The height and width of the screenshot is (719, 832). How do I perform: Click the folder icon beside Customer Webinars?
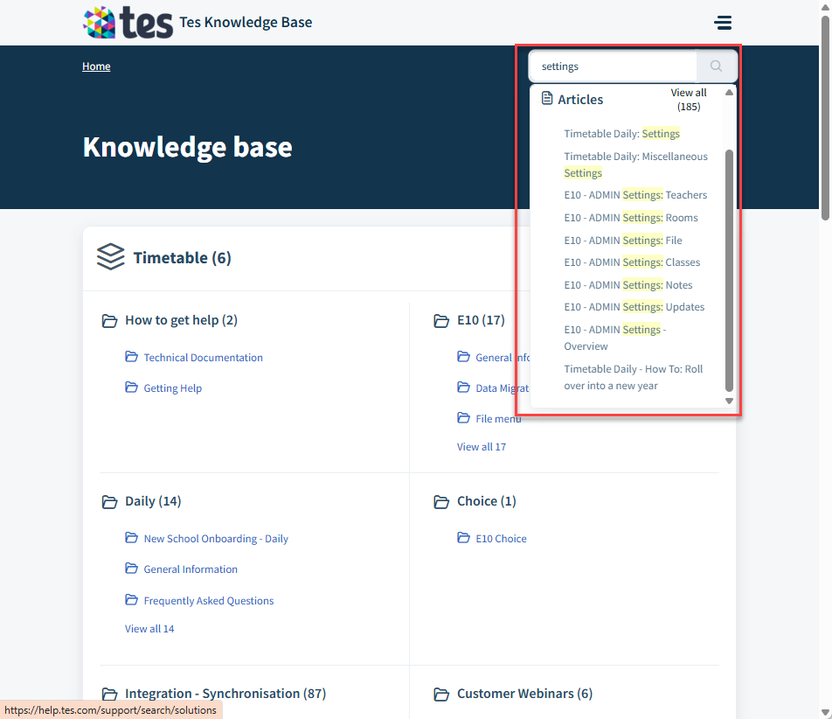pyautogui.click(x=441, y=694)
